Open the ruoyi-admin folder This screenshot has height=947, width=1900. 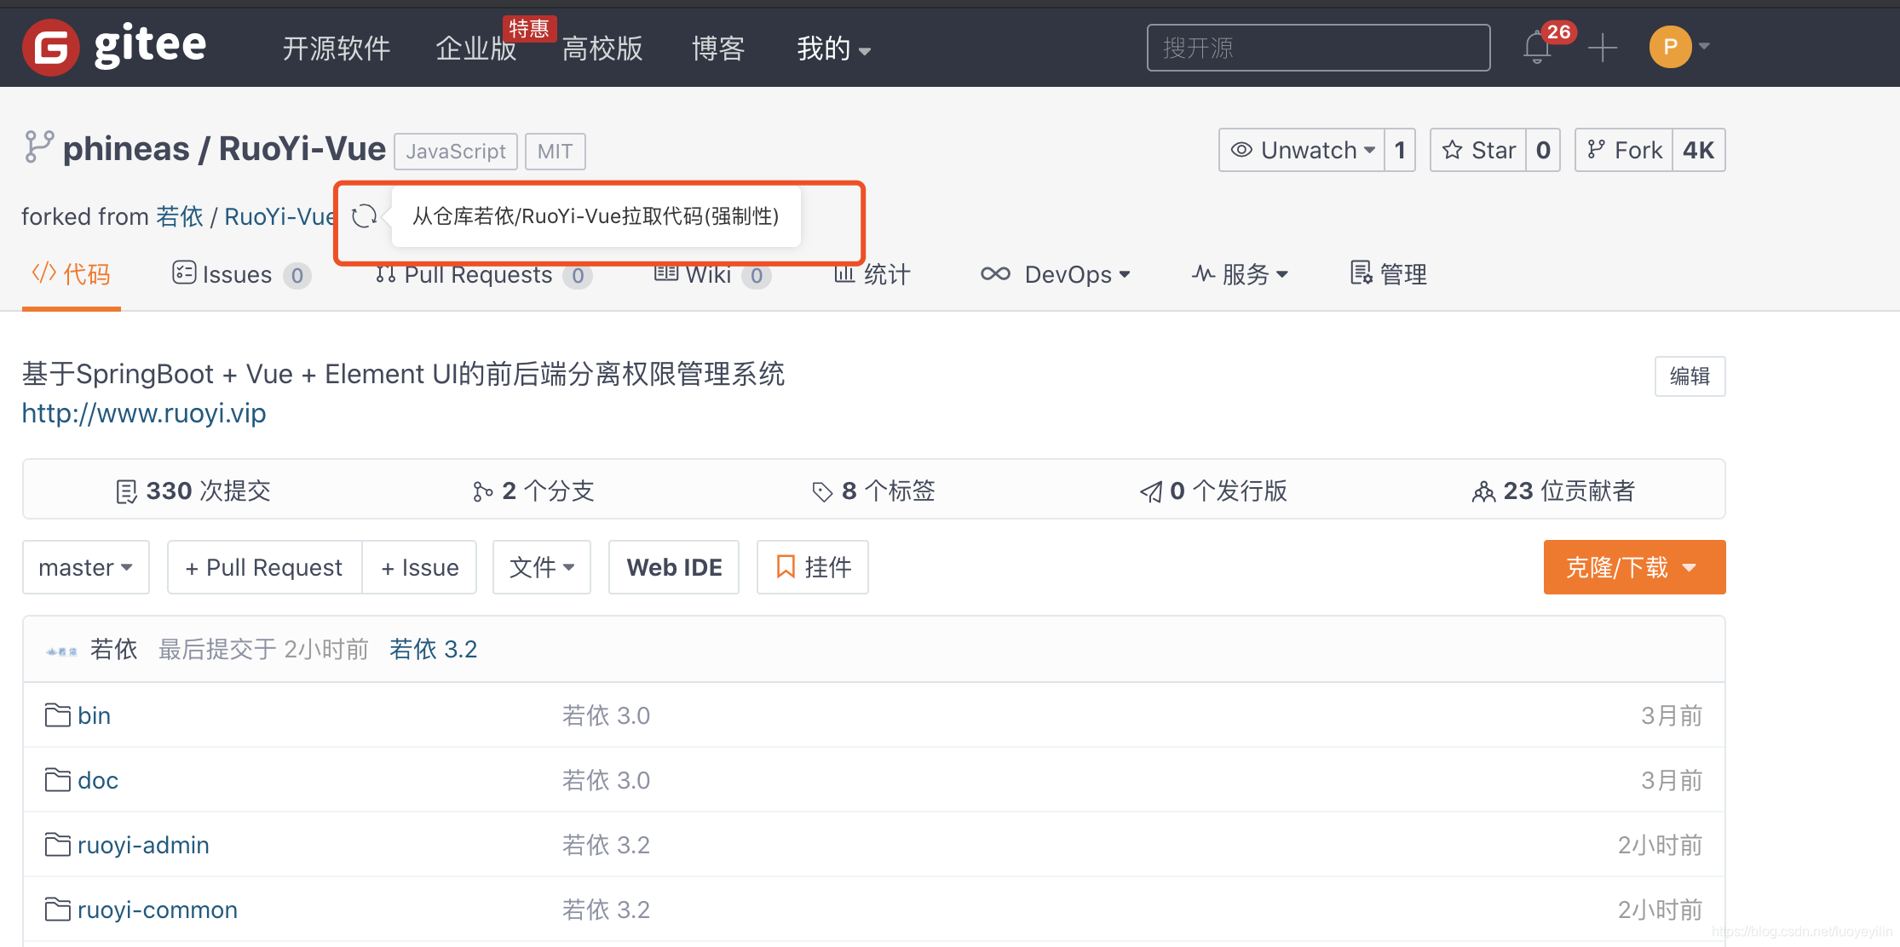(x=143, y=845)
